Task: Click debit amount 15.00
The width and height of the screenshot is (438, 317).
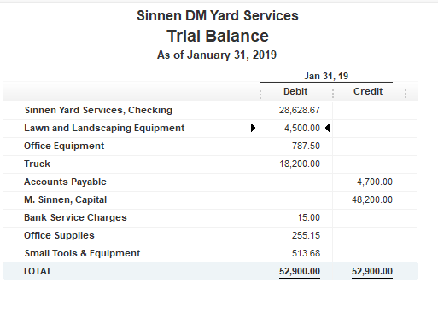Action: coord(309,217)
